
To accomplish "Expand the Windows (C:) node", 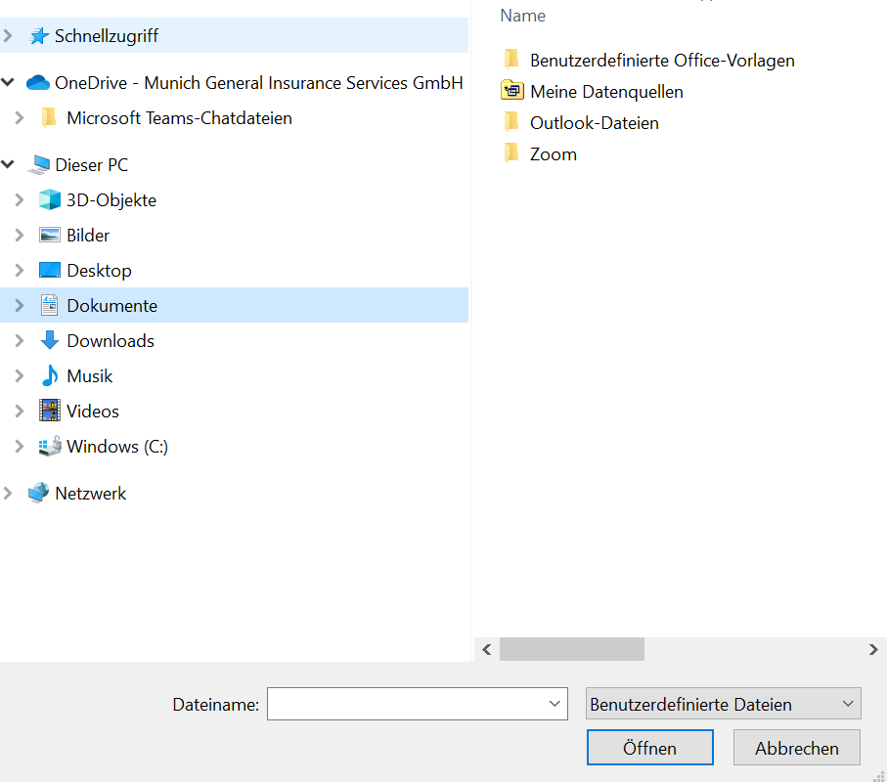I will coord(20,446).
